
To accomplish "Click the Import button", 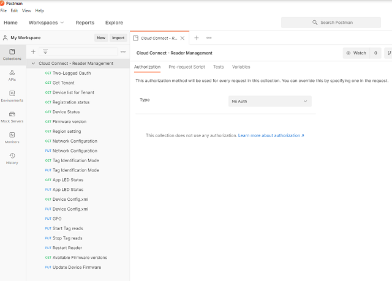I will tap(118, 38).
